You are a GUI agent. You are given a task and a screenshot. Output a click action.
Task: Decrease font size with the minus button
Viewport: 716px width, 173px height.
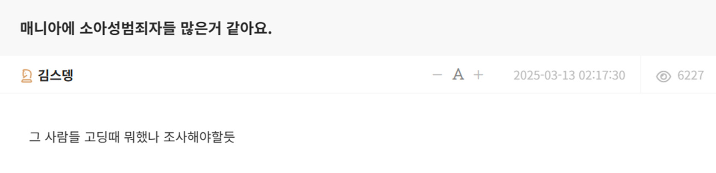[x=437, y=75]
